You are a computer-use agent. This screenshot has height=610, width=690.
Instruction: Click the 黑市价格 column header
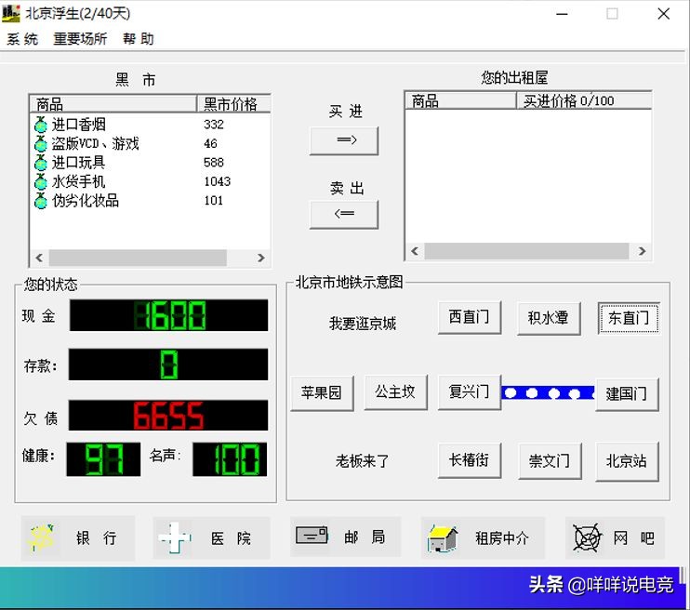click(233, 104)
